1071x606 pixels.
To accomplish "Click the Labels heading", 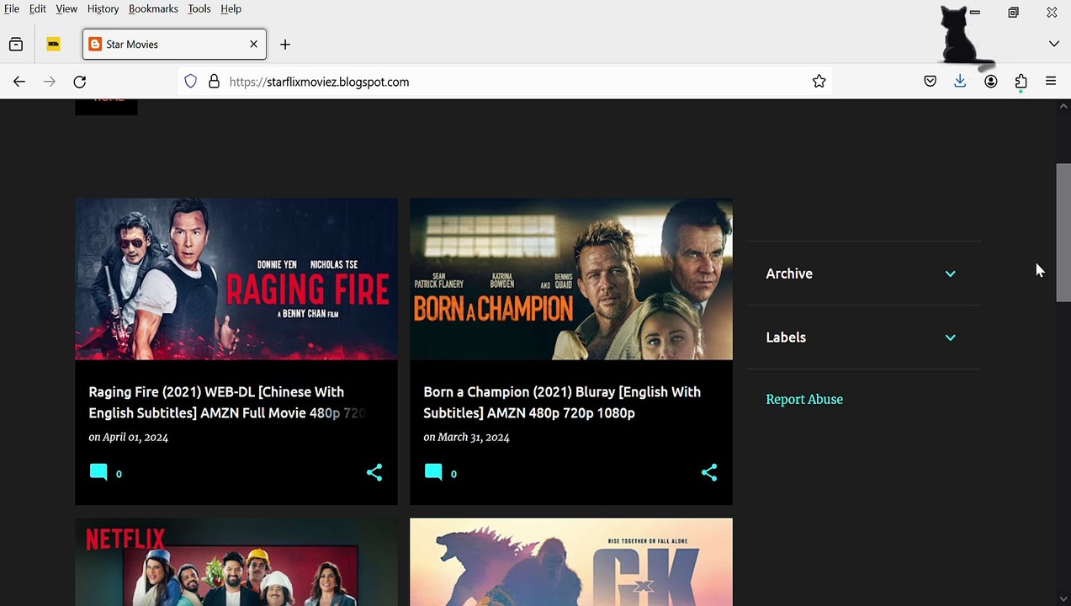I will pyautogui.click(x=786, y=338).
